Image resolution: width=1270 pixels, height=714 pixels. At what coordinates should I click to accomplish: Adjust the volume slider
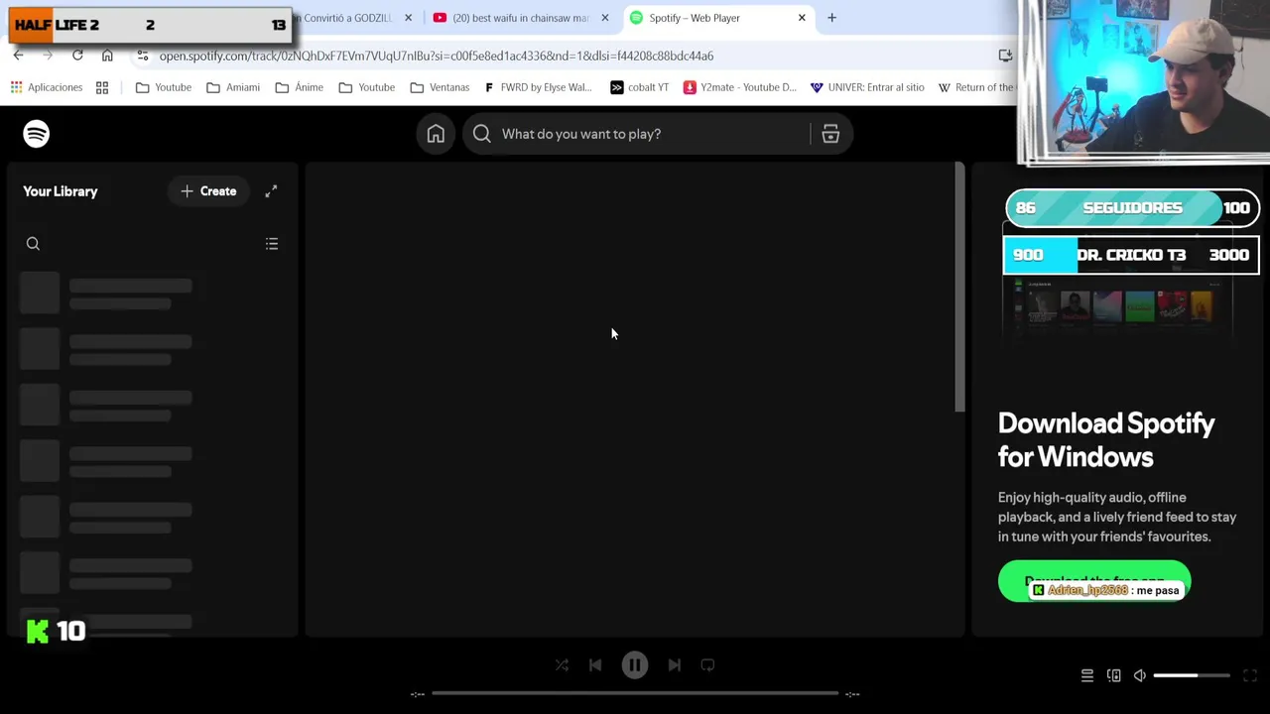[x=1192, y=675]
